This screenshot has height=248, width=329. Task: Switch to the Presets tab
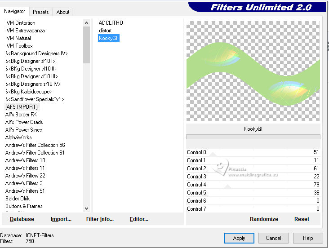(x=41, y=12)
